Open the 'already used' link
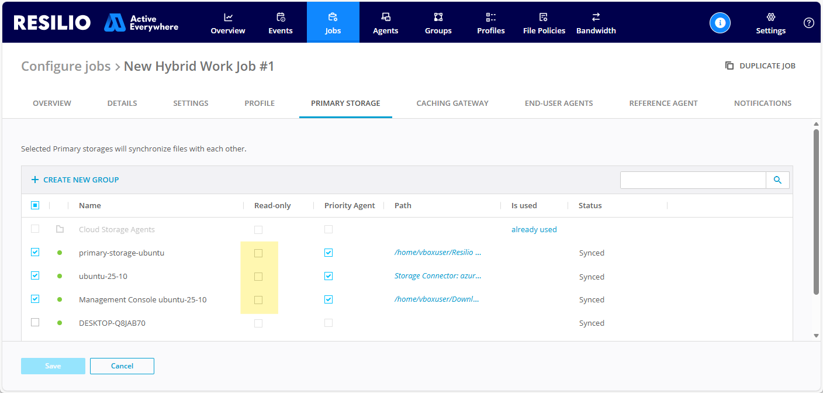Viewport: 823px width, 393px height. [534, 229]
